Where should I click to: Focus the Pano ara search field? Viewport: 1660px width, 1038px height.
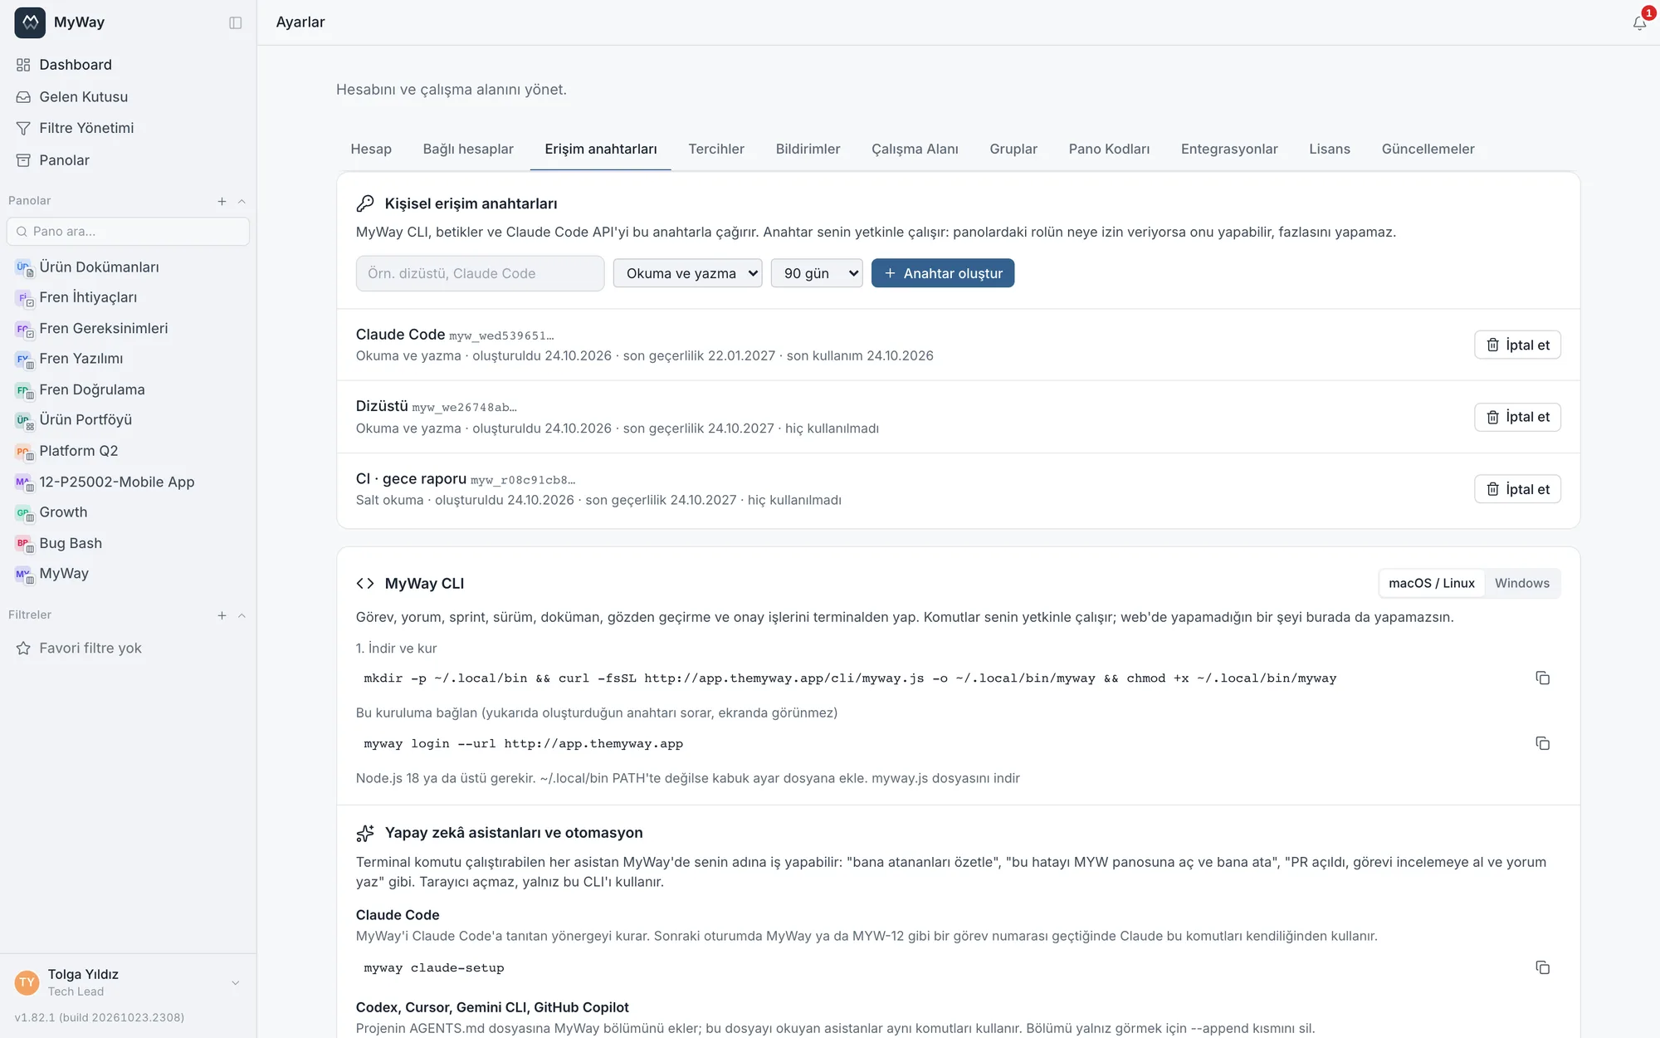click(x=128, y=232)
